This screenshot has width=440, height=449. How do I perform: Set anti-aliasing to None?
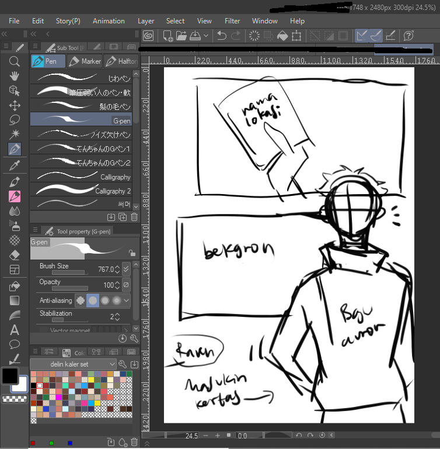[81, 301]
